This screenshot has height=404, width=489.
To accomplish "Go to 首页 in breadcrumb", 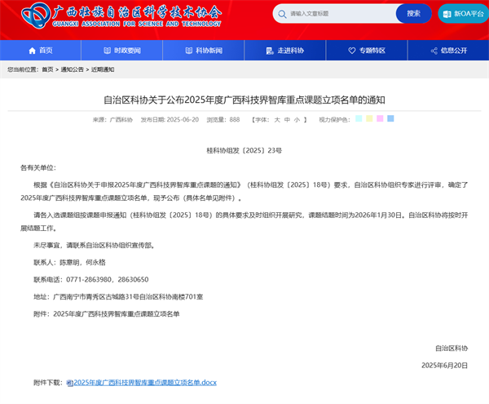I will click(x=48, y=69).
